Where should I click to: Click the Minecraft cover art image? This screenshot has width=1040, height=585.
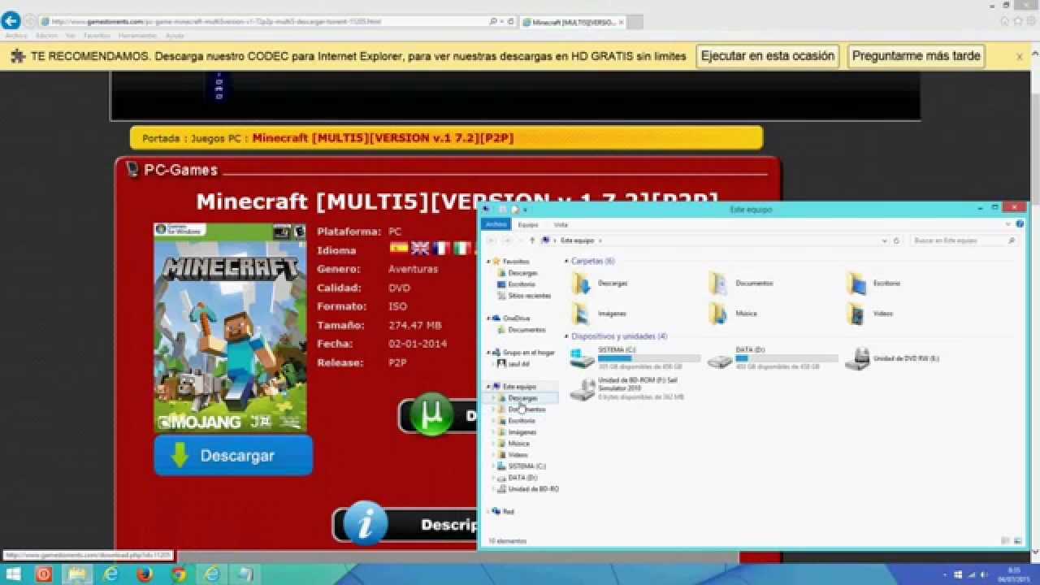click(230, 327)
